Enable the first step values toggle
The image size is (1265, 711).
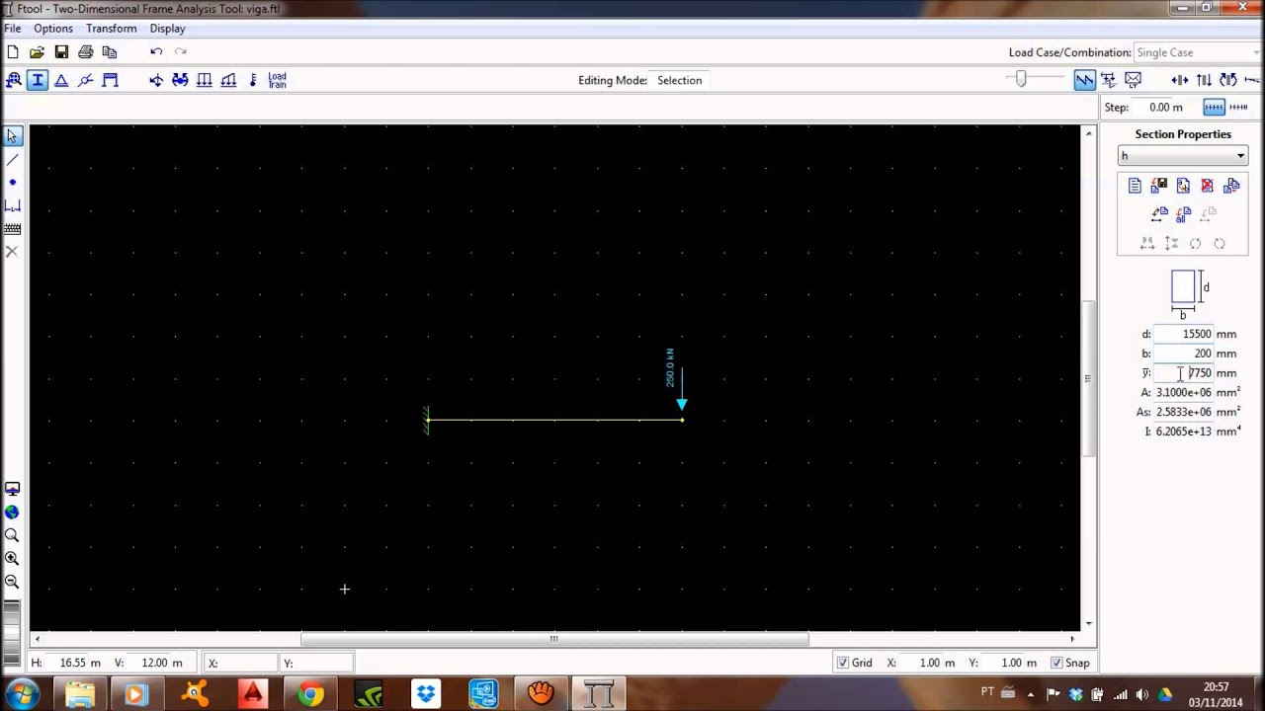click(x=1214, y=107)
